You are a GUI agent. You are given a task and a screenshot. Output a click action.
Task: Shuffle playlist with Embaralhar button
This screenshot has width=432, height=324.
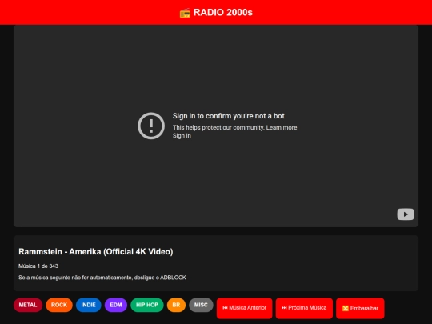click(x=360, y=308)
